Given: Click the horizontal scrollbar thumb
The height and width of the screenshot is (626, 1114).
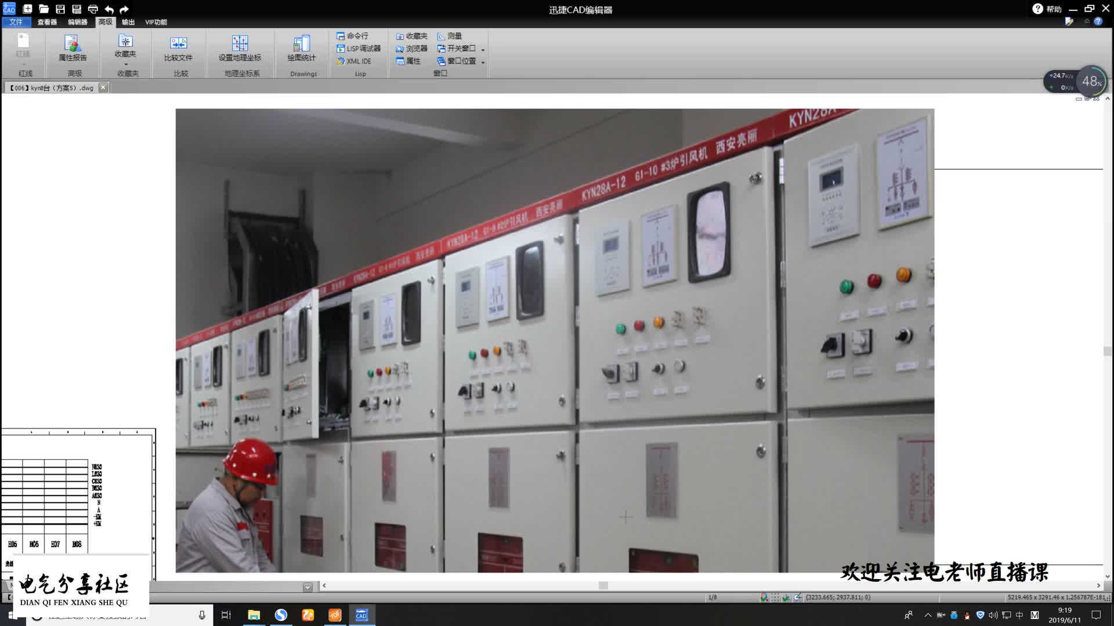Looking at the screenshot, I should 603,586.
